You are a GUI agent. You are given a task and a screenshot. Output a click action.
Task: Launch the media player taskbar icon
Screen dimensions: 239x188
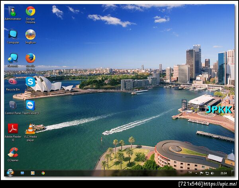pos(33,173)
